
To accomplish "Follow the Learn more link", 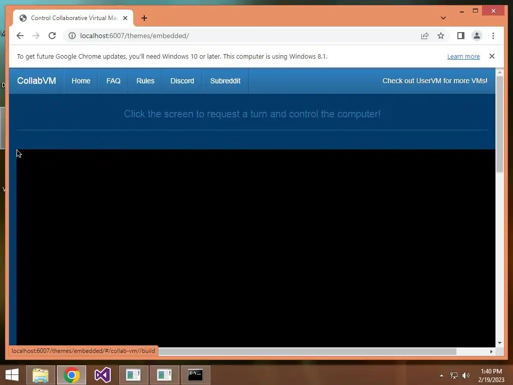I will pos(463,56).
